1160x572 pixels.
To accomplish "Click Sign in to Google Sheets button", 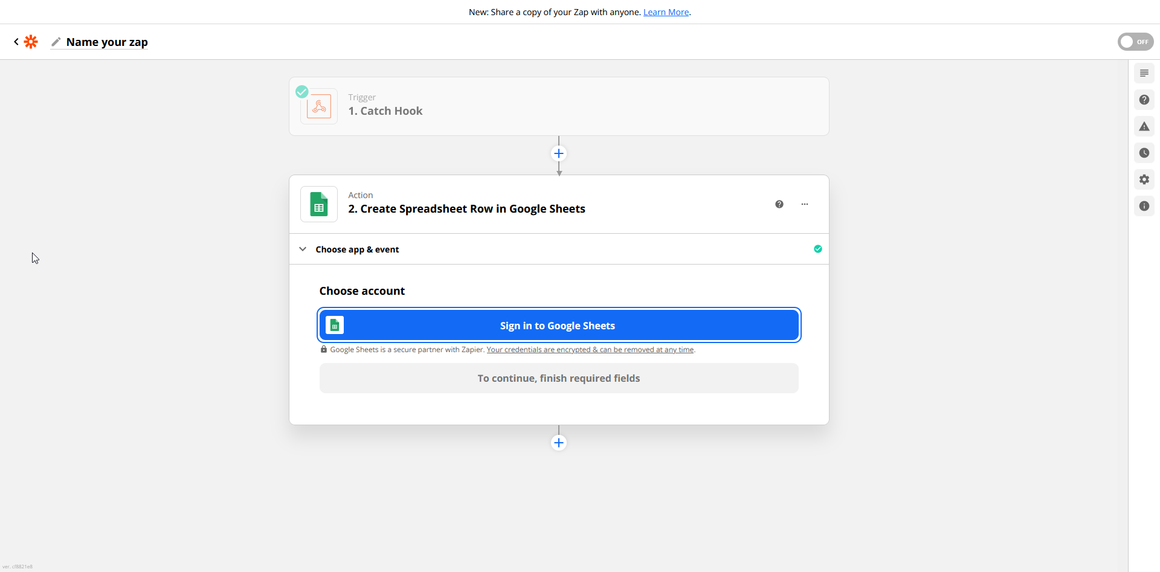I will point(559,326).
